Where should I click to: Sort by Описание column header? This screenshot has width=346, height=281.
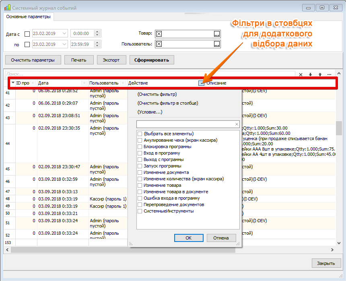(x=270, y=83)
